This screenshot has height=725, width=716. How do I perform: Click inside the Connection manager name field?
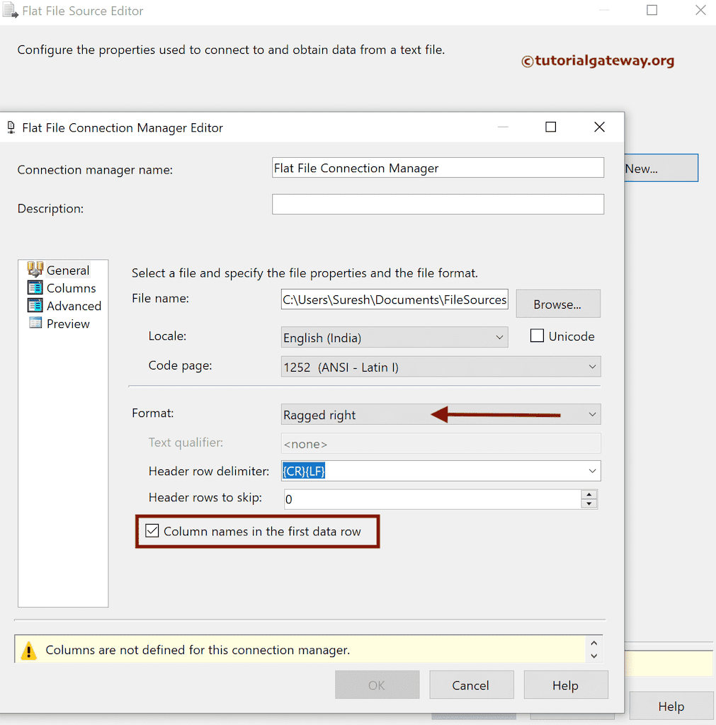point(437,167)
